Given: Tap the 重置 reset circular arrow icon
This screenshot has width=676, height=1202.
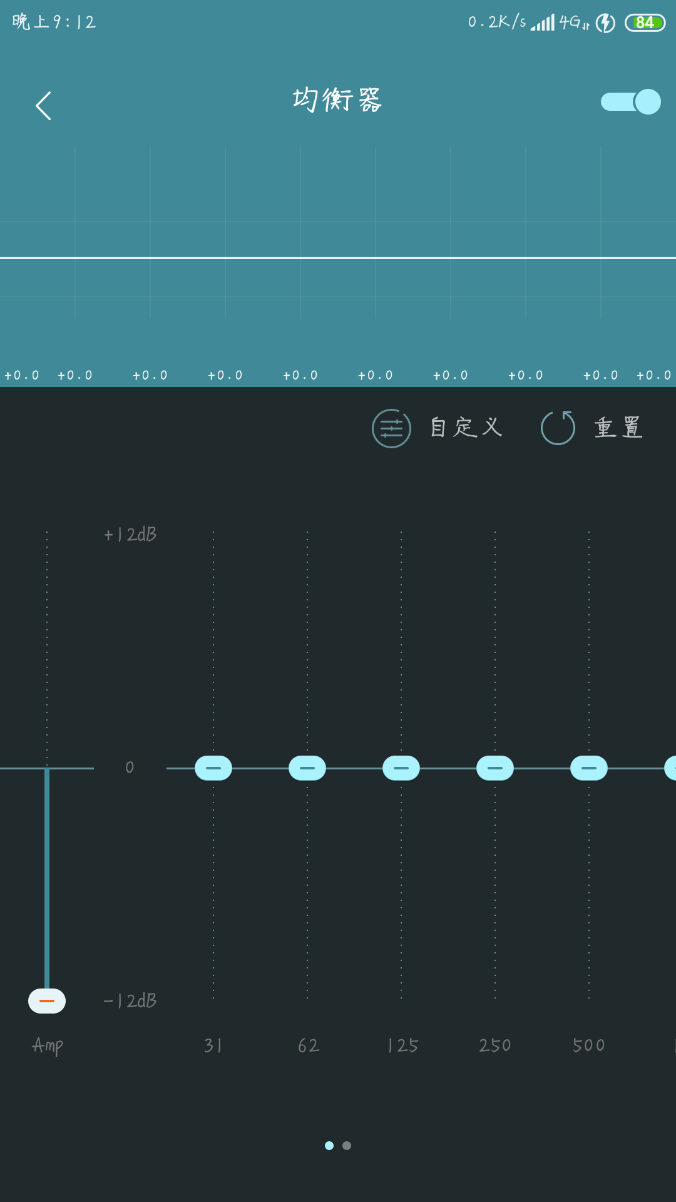Looking at the screenshot, I should click(558, 428).
